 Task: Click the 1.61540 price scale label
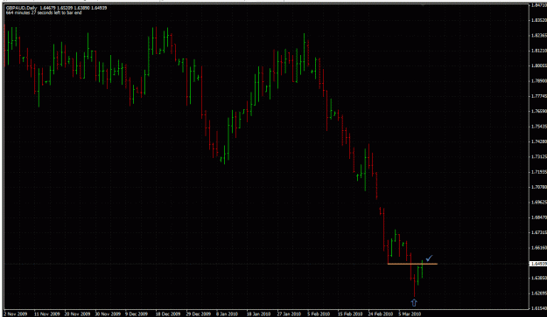[x=538, y=308]
